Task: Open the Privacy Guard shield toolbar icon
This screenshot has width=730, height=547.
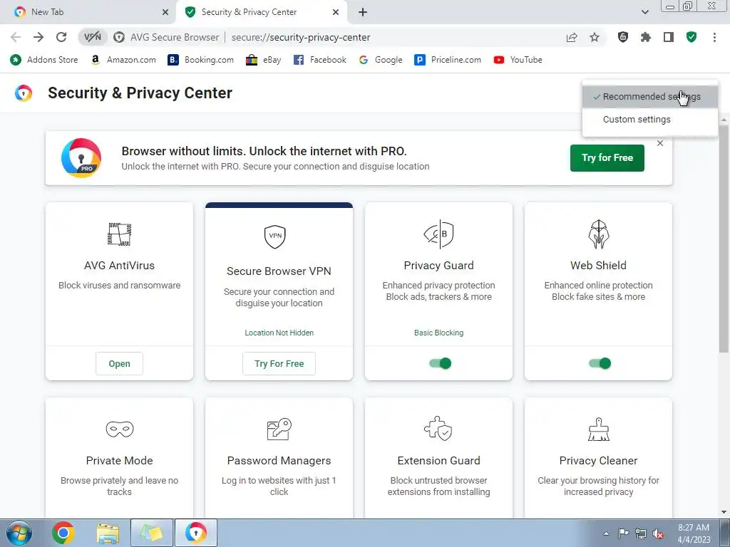Action: click(623, 37)
